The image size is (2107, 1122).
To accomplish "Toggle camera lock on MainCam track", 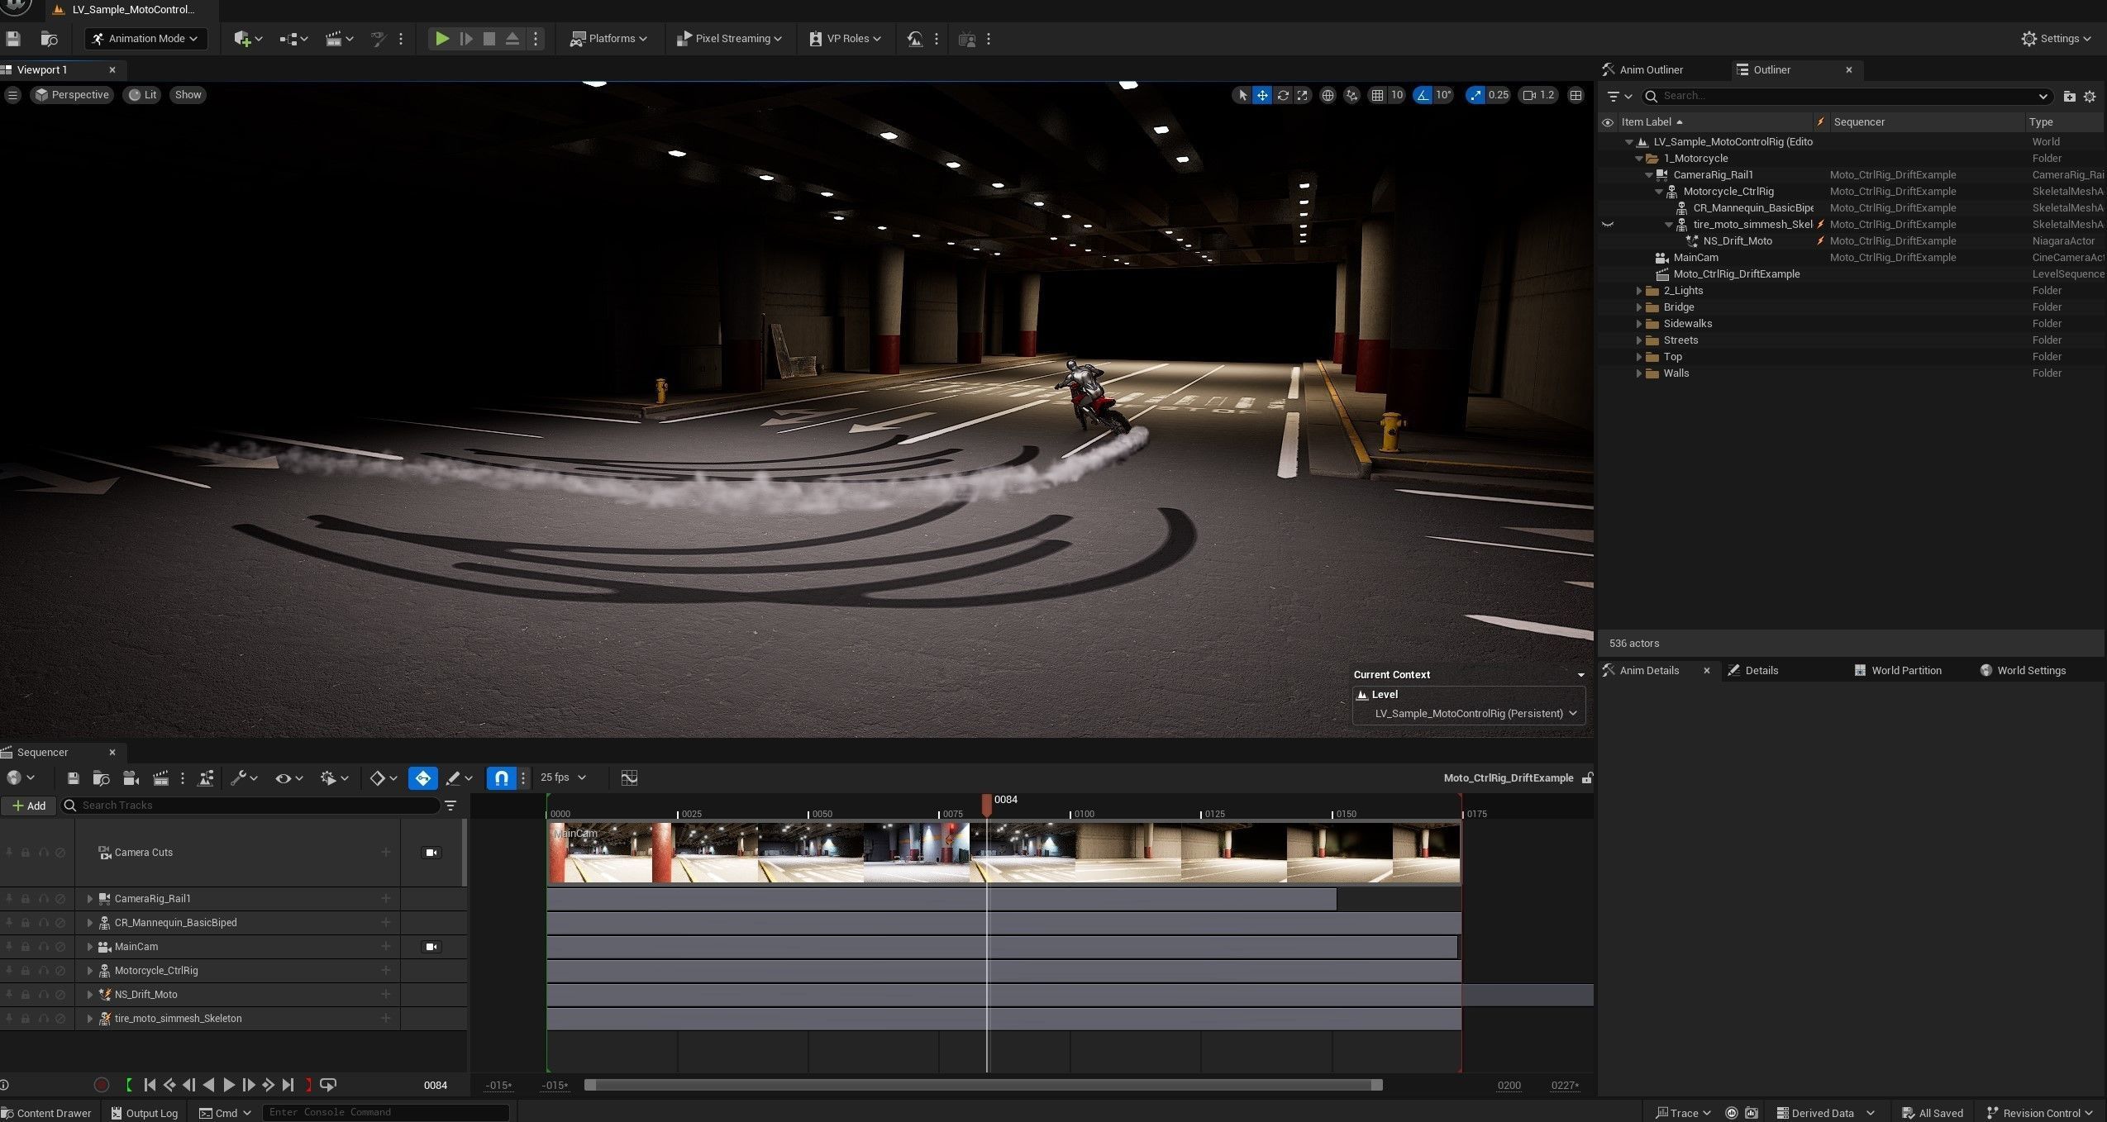I will pyautogui.click(x=431, y=947).
